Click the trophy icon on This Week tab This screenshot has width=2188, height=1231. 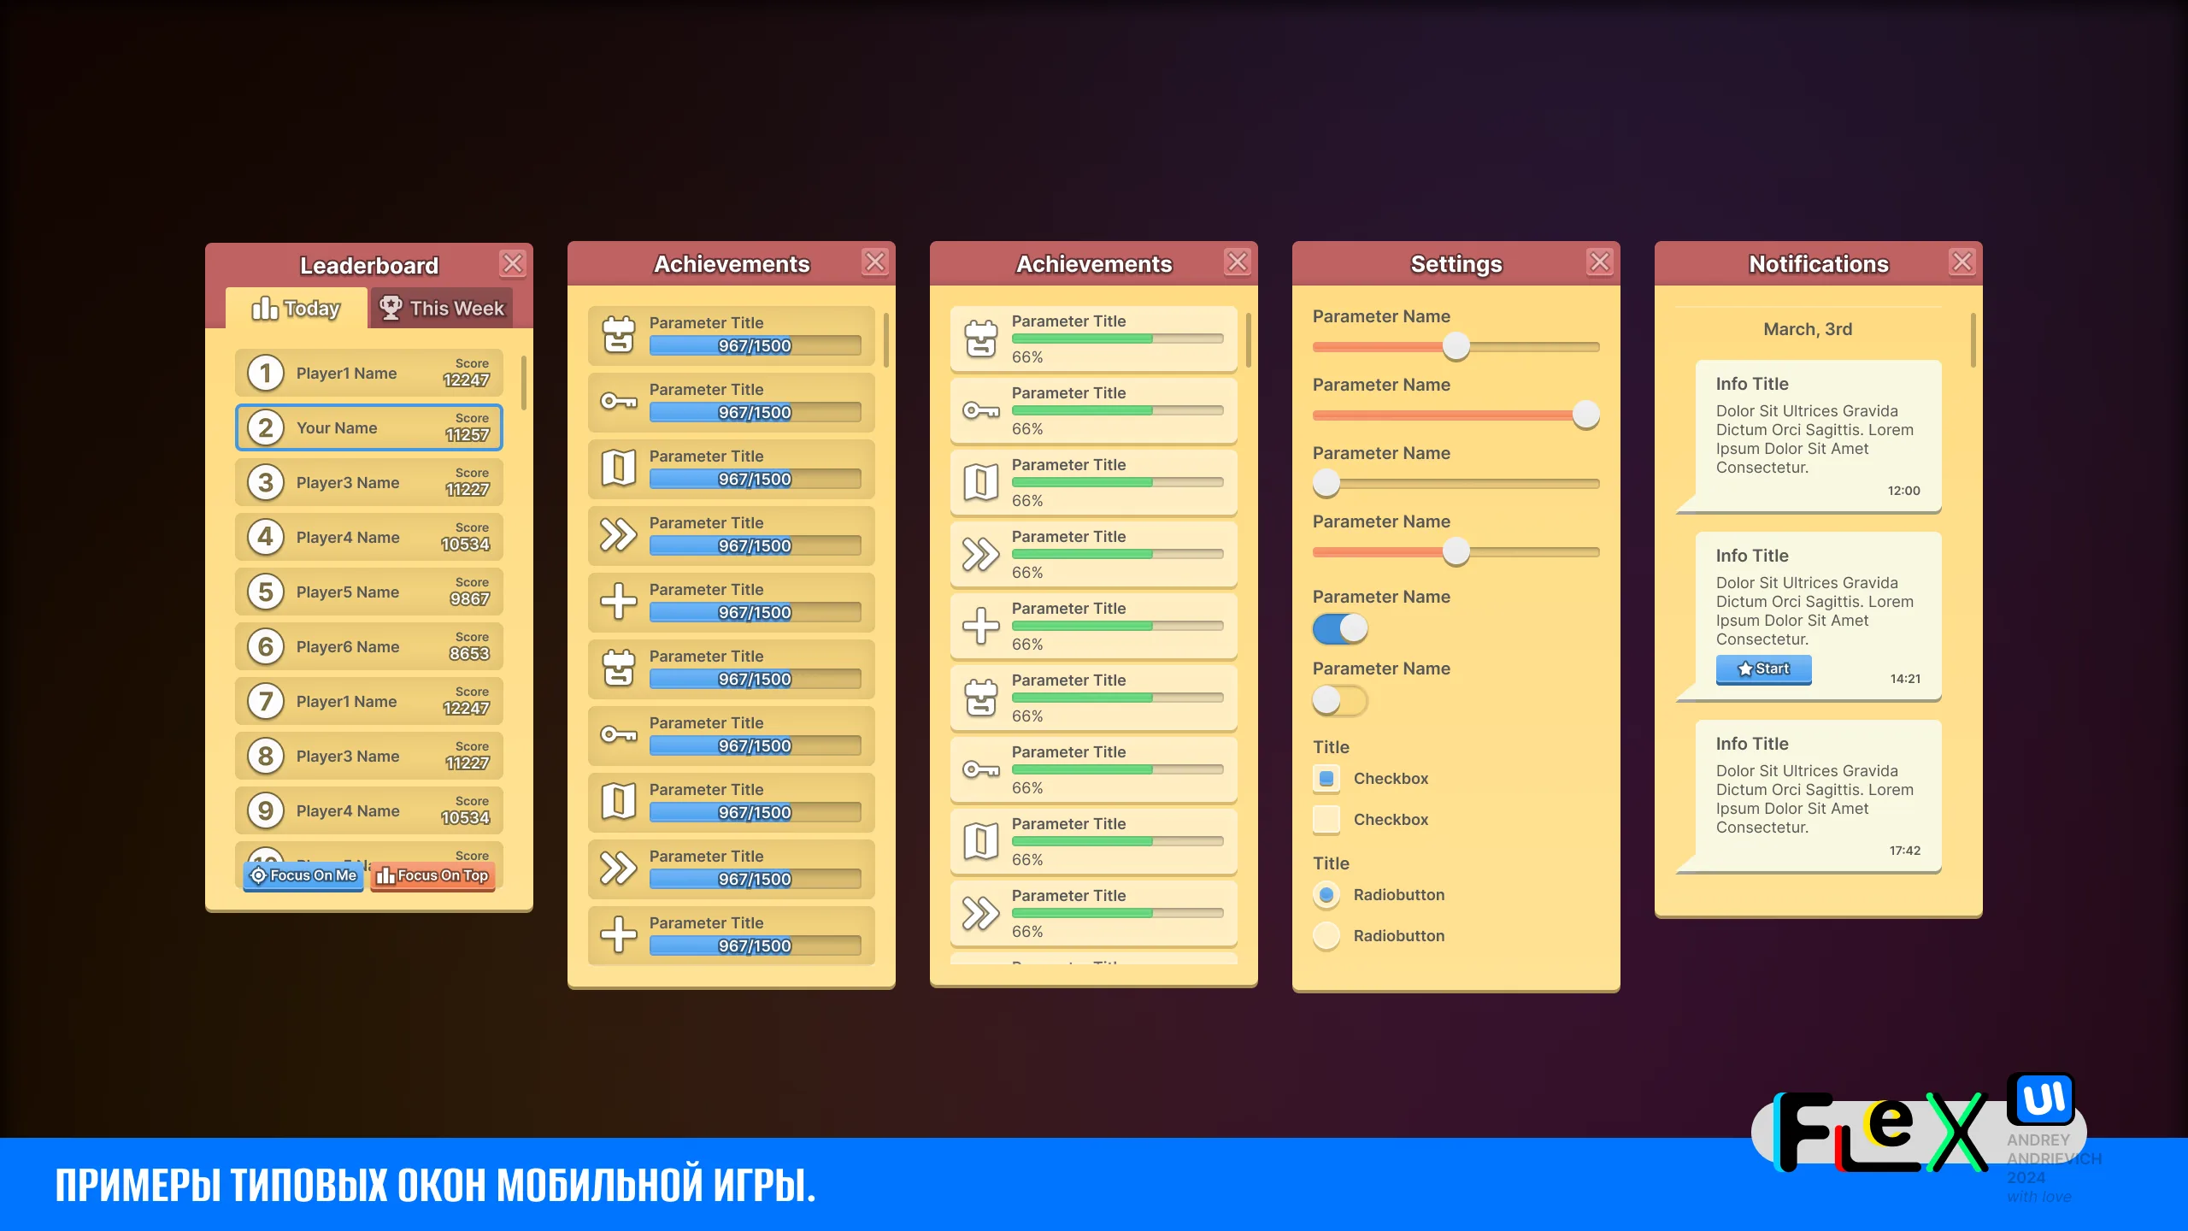[x=391, y=307]
